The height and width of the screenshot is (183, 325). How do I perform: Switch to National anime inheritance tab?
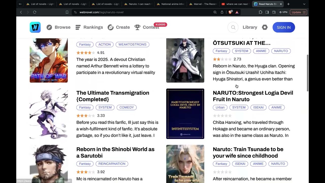[170, 4]
